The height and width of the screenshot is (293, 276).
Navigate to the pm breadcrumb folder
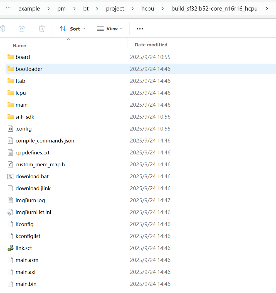pyautogui.click(x=61, y=9)
